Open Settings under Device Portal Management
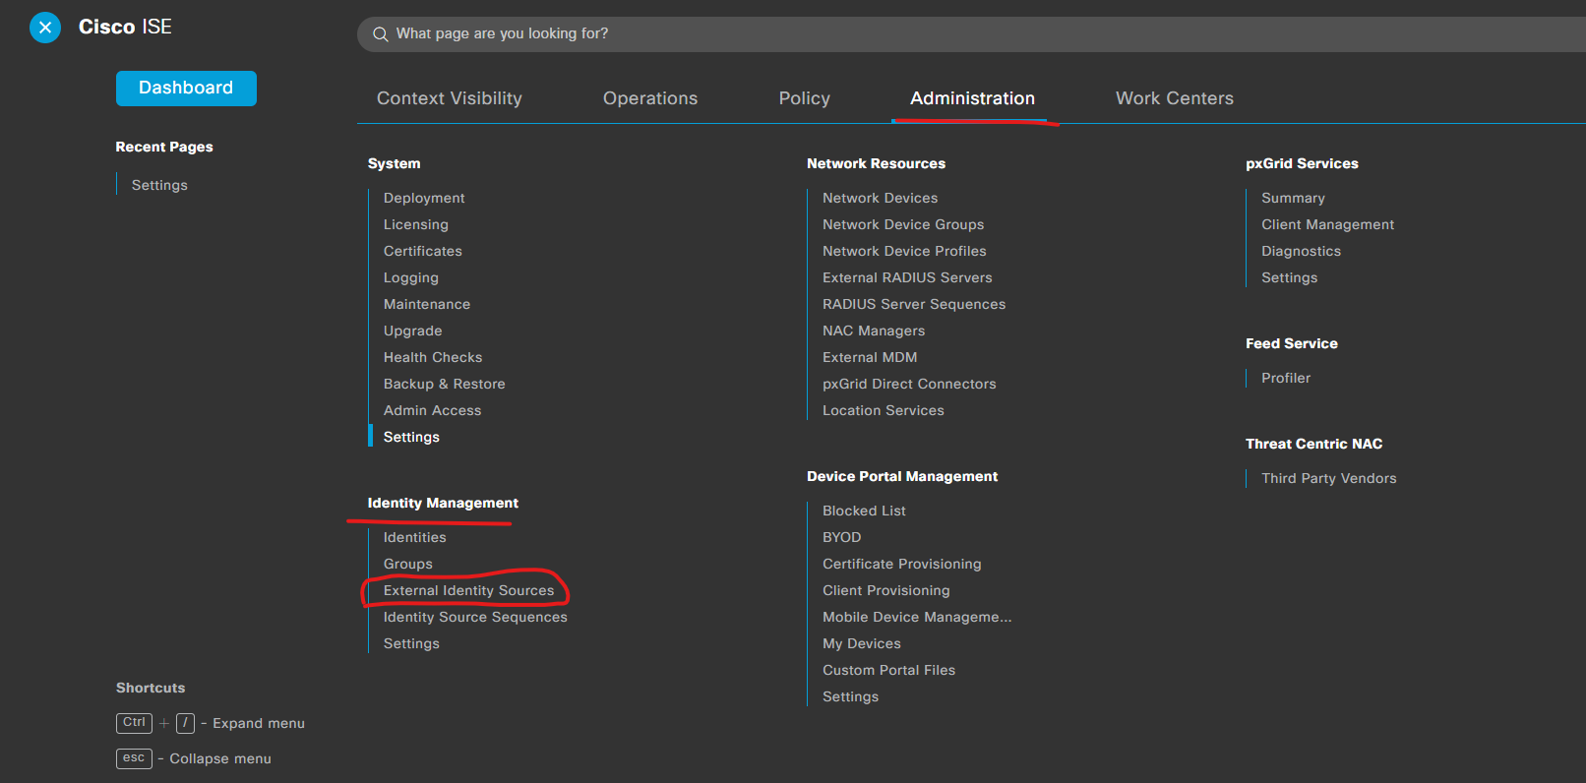This screenshot has width=1586, height=783. pyautogui.click(x=851, y=696)
